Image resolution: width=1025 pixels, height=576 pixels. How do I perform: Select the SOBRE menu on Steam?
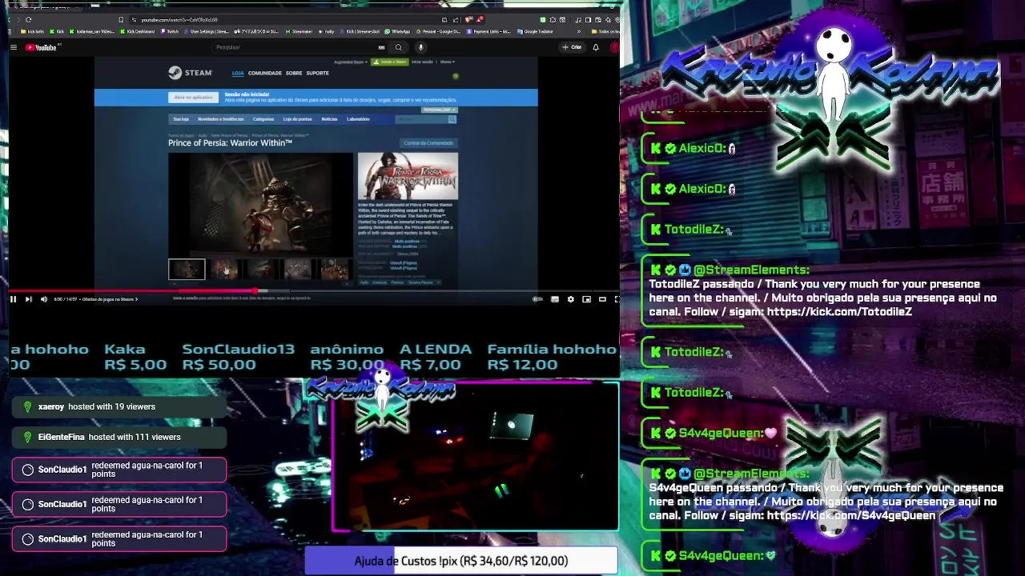point(294,73)
